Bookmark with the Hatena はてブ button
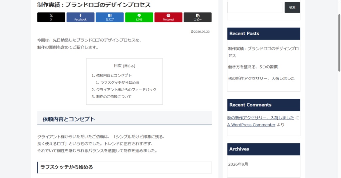The height and width of the screenshot is (178, 341). (x=110, y=17)
